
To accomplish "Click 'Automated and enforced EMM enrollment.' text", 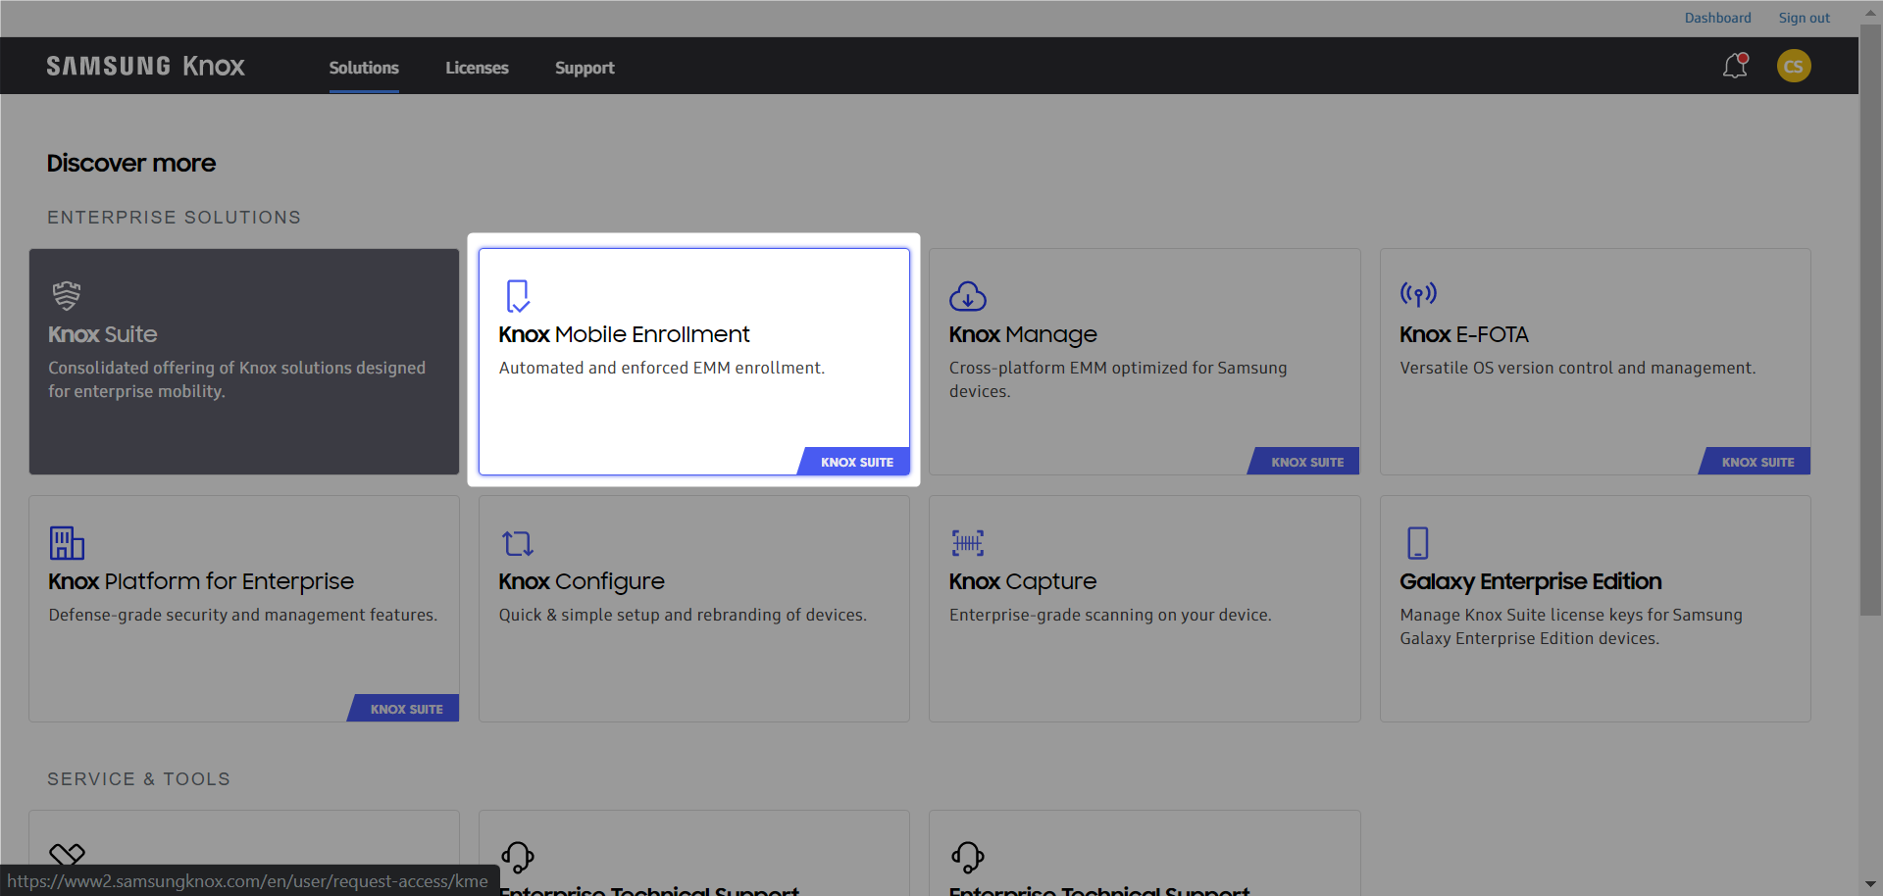I will coord(662,368).
